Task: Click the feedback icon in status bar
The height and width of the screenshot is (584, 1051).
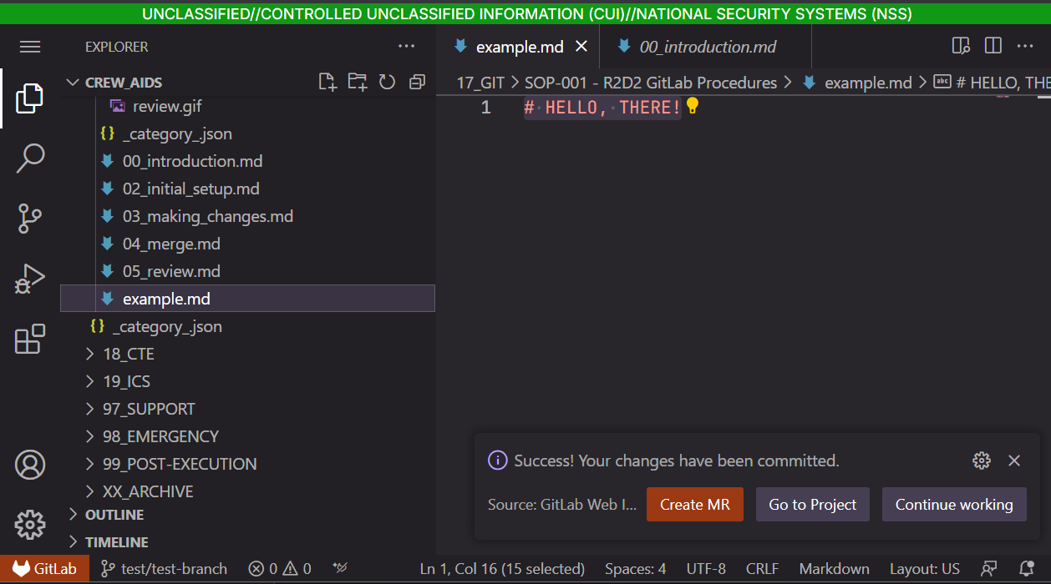Action: 989,569
